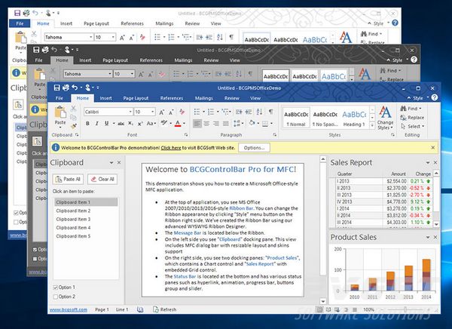Click zoom slider handle in status bar
The height and width of the screenshot is (329, 452).
(x=405, y=309)
